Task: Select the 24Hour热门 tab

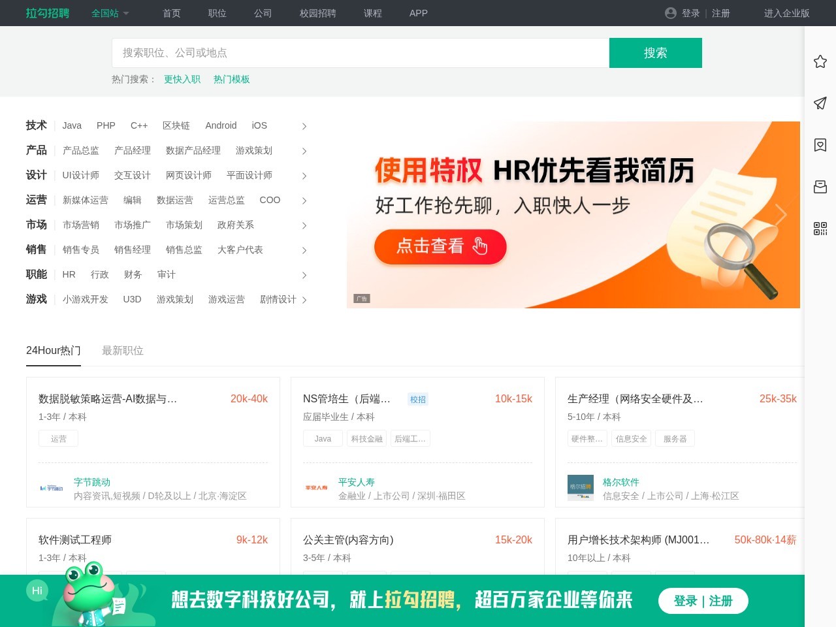Action: 54,351
